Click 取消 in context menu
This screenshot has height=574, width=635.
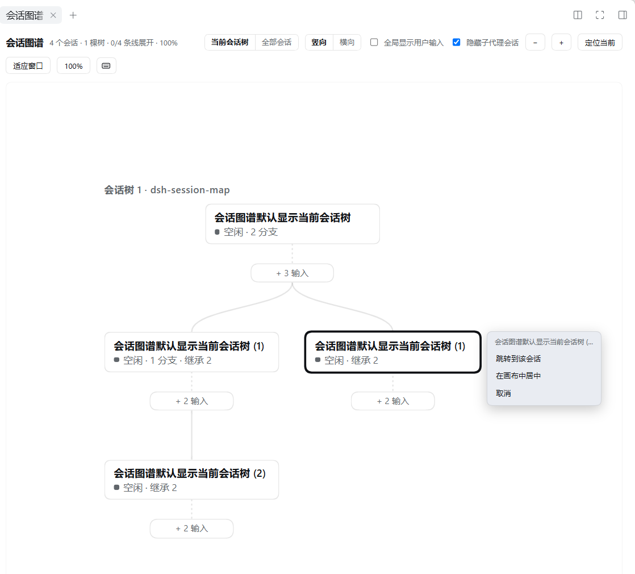click(544, 393)
